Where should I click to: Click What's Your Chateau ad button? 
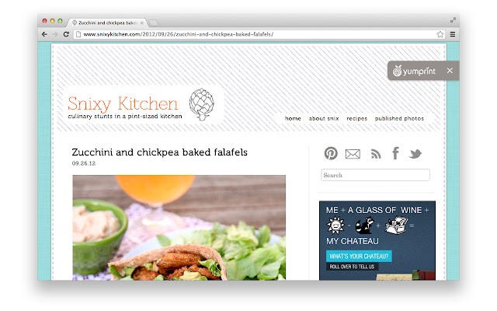coord(359,256)
